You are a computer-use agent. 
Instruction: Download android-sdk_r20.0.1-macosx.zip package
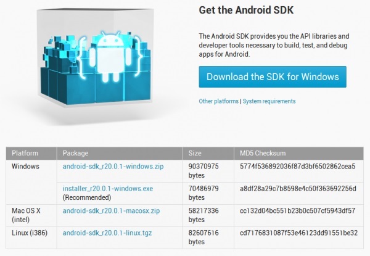[x=111, y=210]
